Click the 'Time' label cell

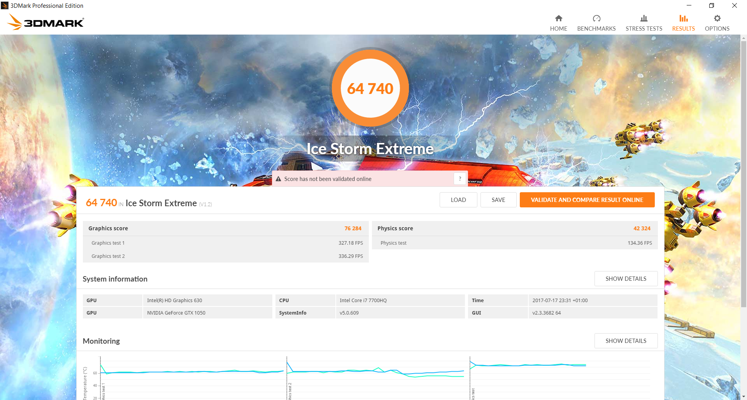coord(498,300)
